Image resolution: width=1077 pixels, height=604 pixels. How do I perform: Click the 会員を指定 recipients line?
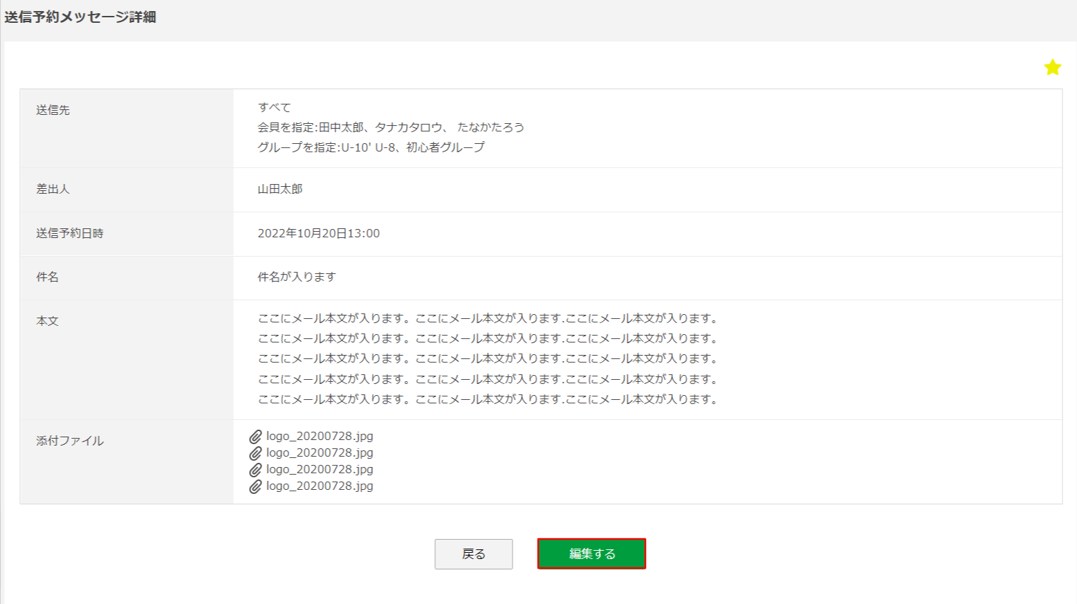391,127
